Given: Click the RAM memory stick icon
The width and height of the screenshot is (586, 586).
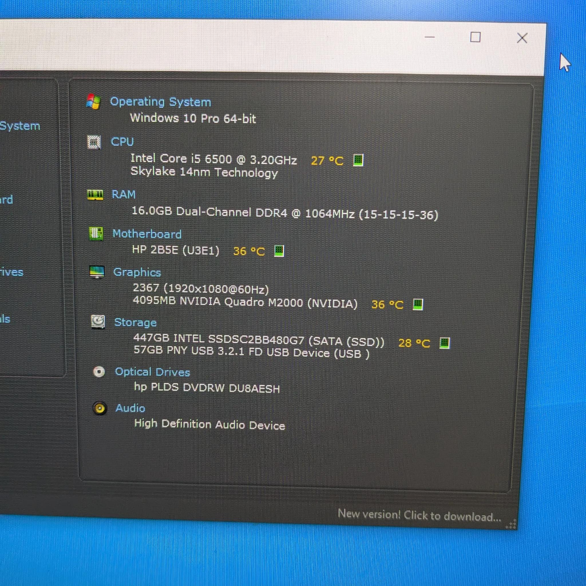Looking at the screenshot, I should coord(95,195).
